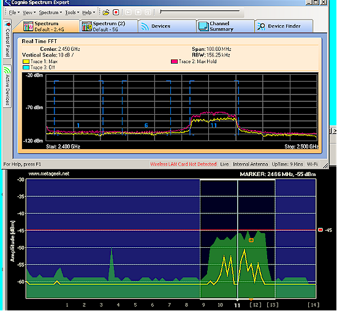Select channel 1 on the lower axis
The image size is (337, 311).
click(67, 305)
